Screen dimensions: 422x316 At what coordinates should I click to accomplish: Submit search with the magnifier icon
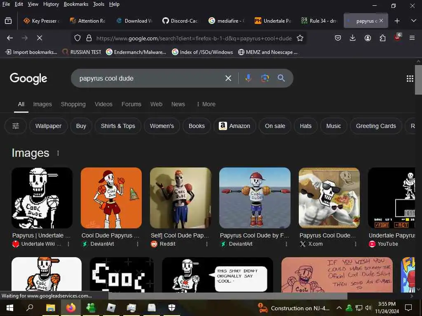click(x=281, y=78)
